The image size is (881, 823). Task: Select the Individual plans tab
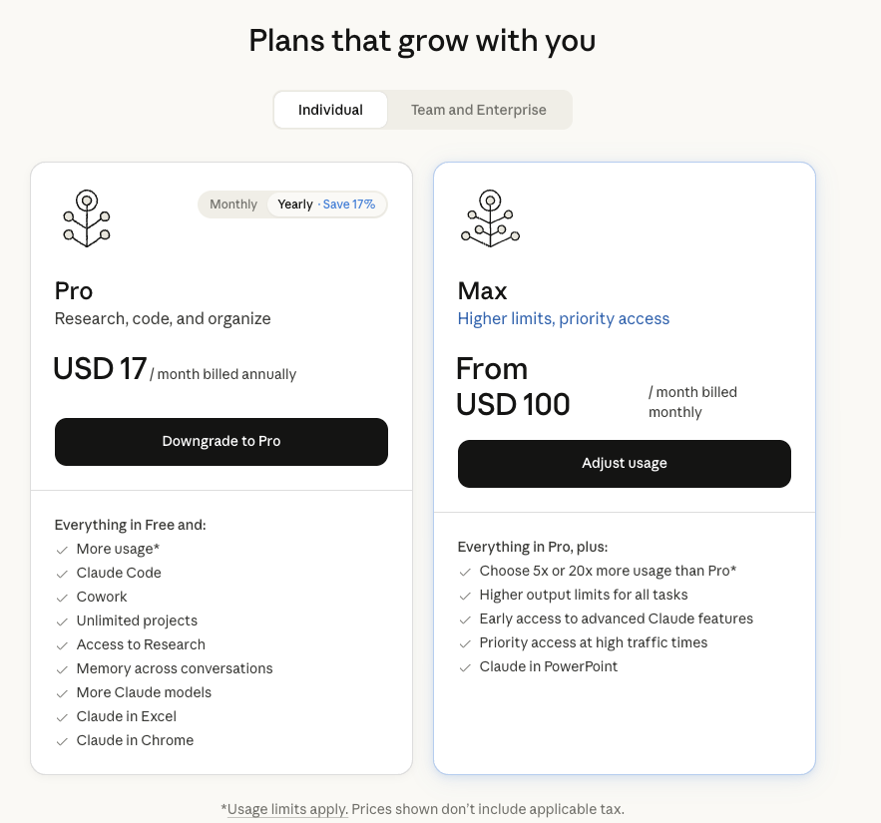tap(330, 110)
